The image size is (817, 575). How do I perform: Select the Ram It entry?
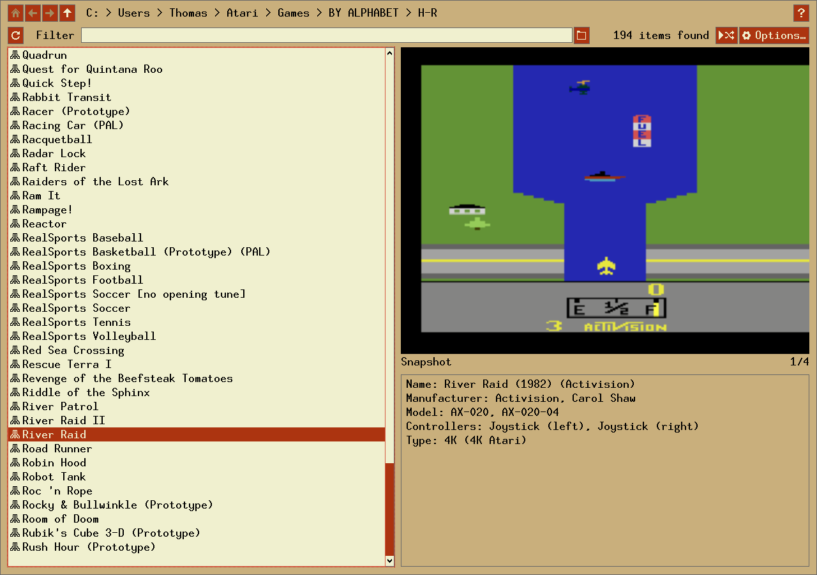tap(197, 195)
